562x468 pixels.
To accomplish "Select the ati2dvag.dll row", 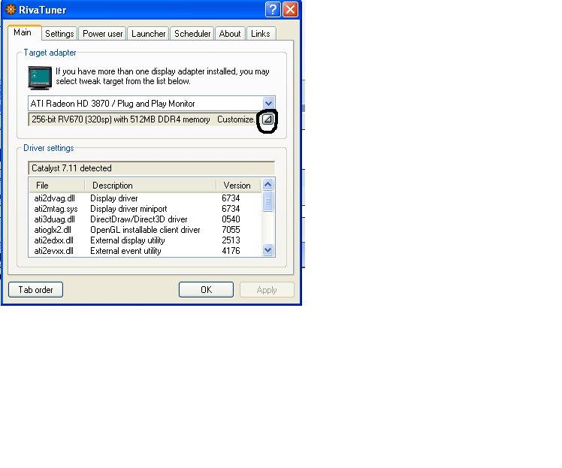I will click(x=145, y=198).
